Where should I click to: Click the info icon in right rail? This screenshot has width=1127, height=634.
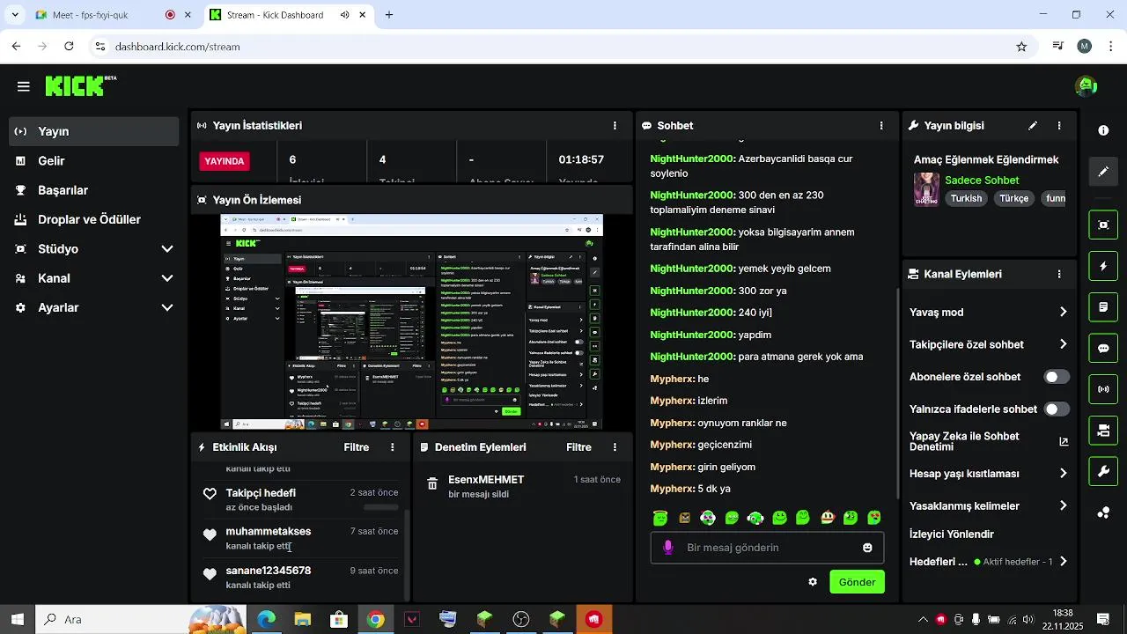(x=1103, y=130)
